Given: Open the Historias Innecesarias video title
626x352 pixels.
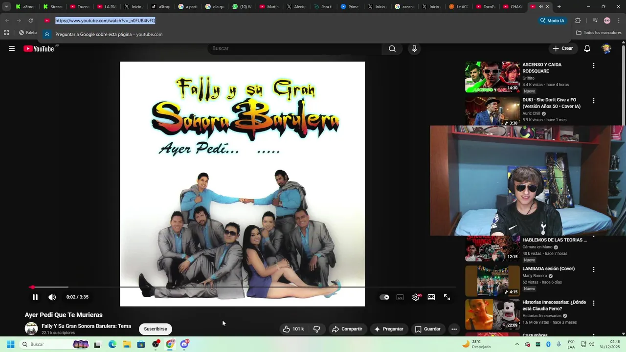Looking at the screenshot, I should point(554,305).
